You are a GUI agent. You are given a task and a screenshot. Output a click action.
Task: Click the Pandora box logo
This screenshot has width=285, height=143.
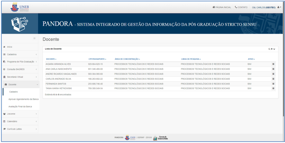20,24
